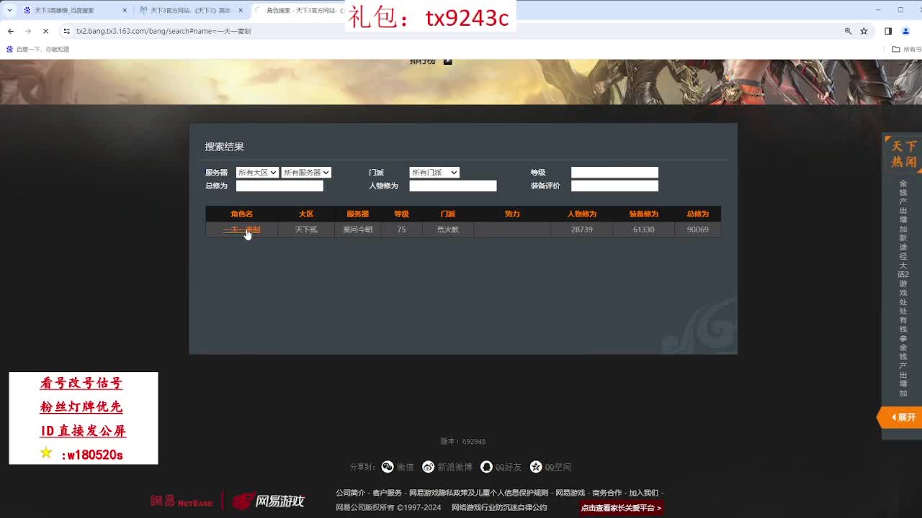This screenshot has height=518, width=922.
Task: Click value 28739 cell
Action: tap(582, 230)
